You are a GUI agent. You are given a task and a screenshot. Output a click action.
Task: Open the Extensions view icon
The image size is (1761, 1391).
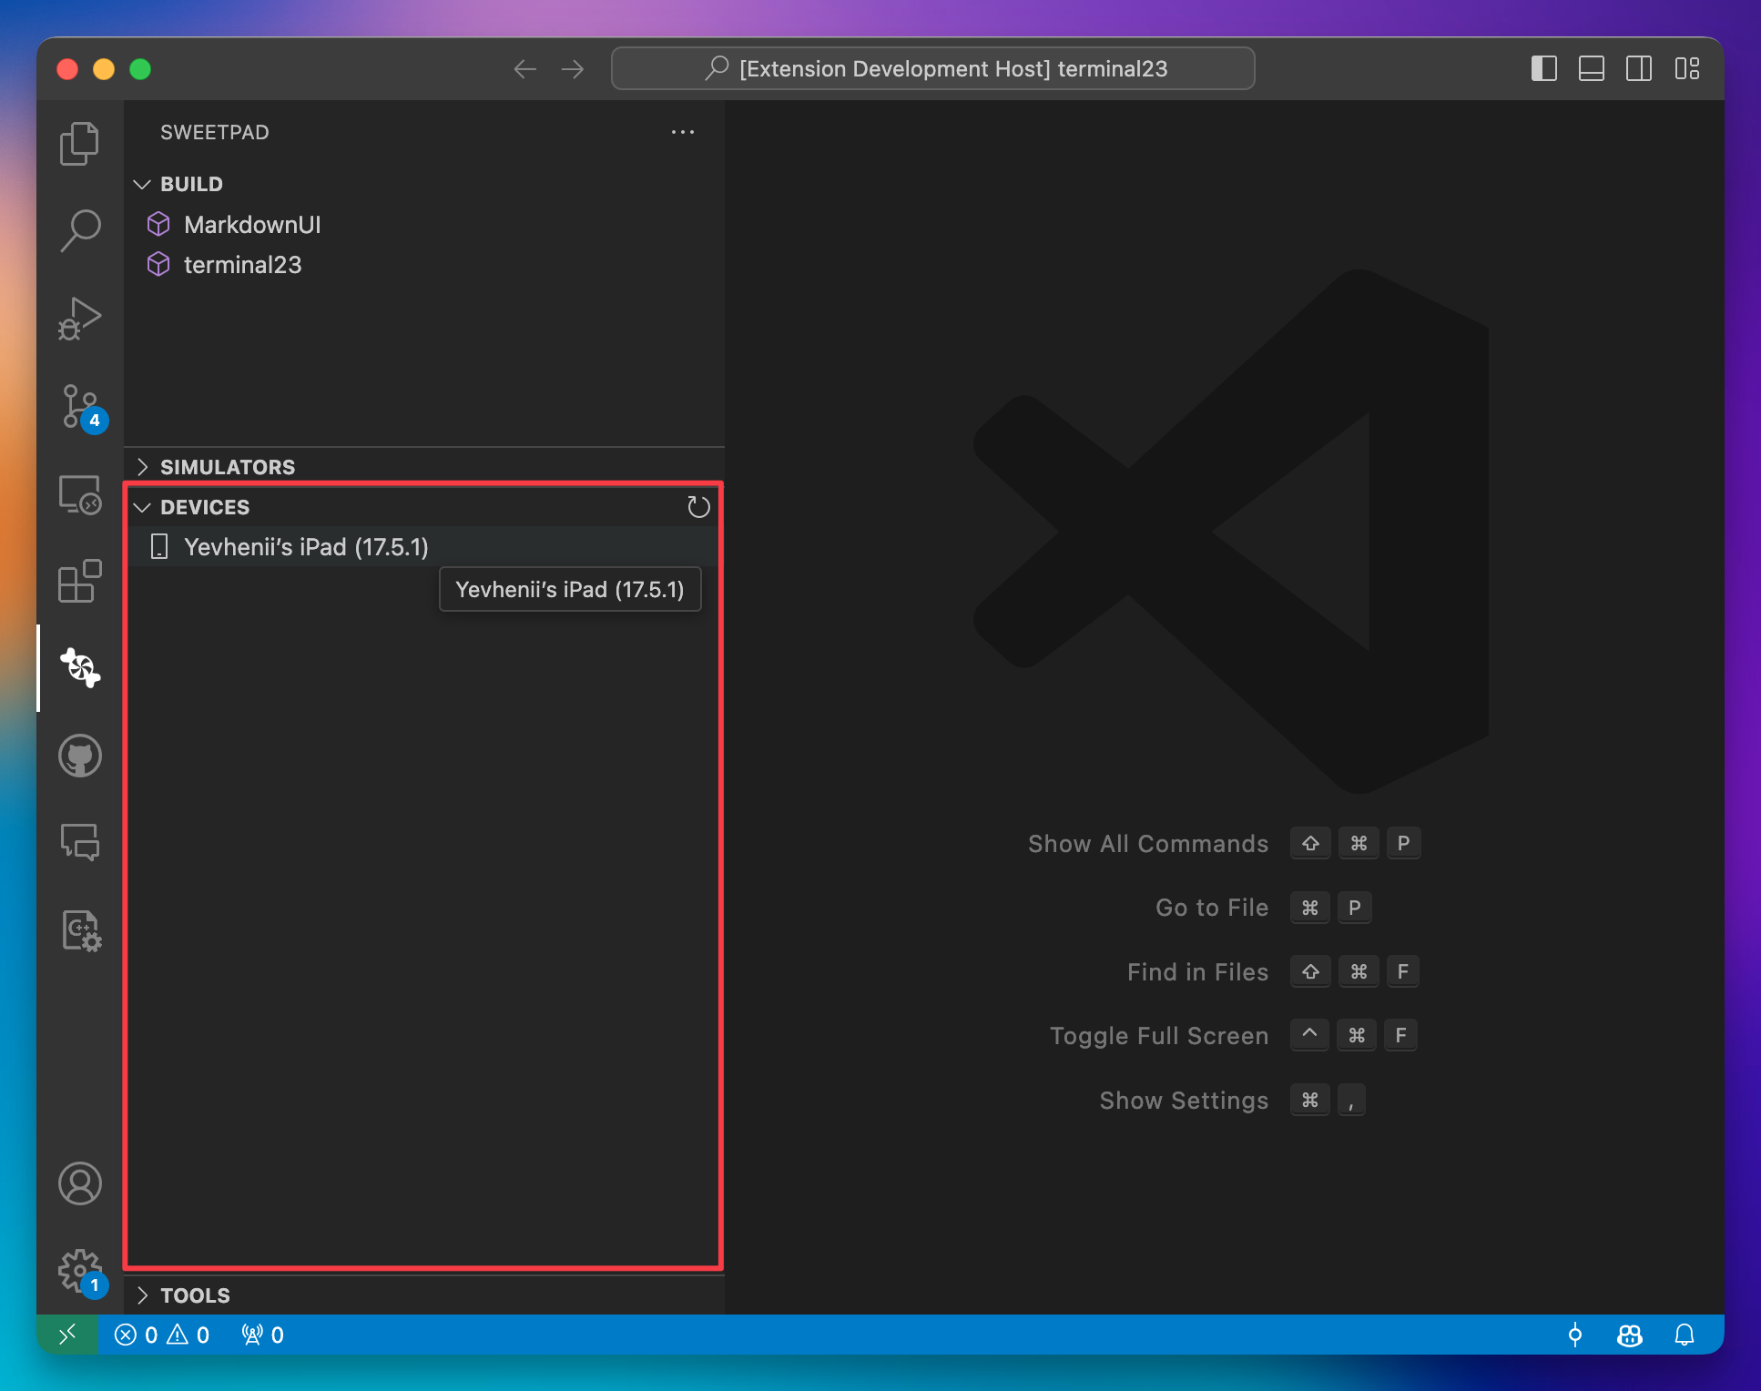80,581
